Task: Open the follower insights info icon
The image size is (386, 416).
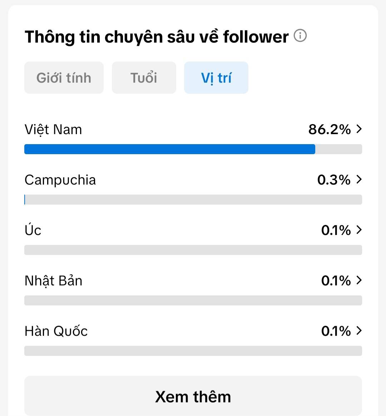Action: (300, 35)
